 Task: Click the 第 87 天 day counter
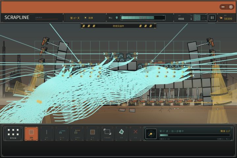coord(75,18)
